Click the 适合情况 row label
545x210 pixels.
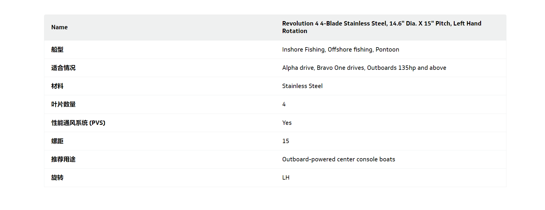(63, 68)
